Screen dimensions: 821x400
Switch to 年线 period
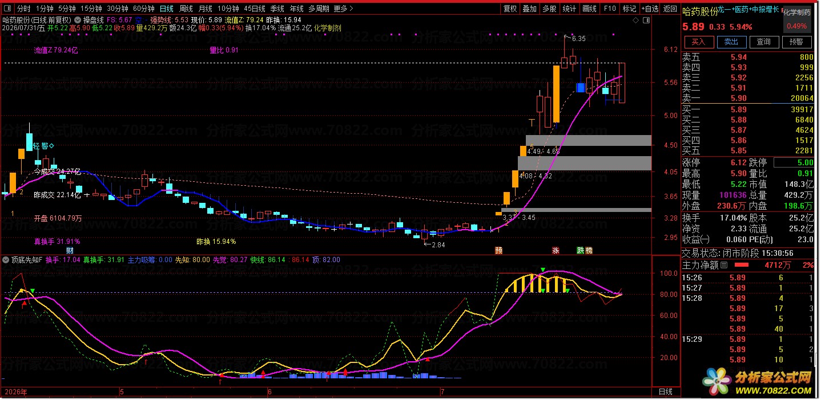point(296,9)
